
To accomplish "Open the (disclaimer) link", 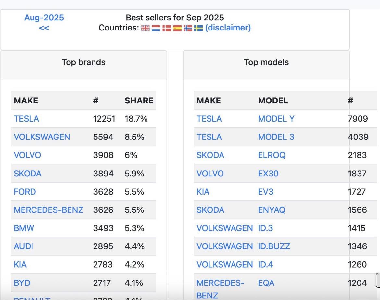I will (x=228, y=28).
